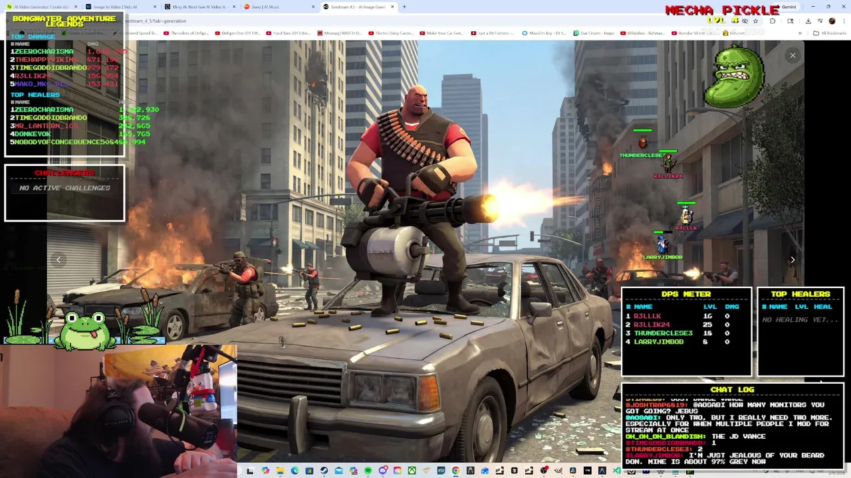Open Defqon One 2013 bookmark
Image resolution: width=851 pixels, height=478 pixels.
coord(239,33)
